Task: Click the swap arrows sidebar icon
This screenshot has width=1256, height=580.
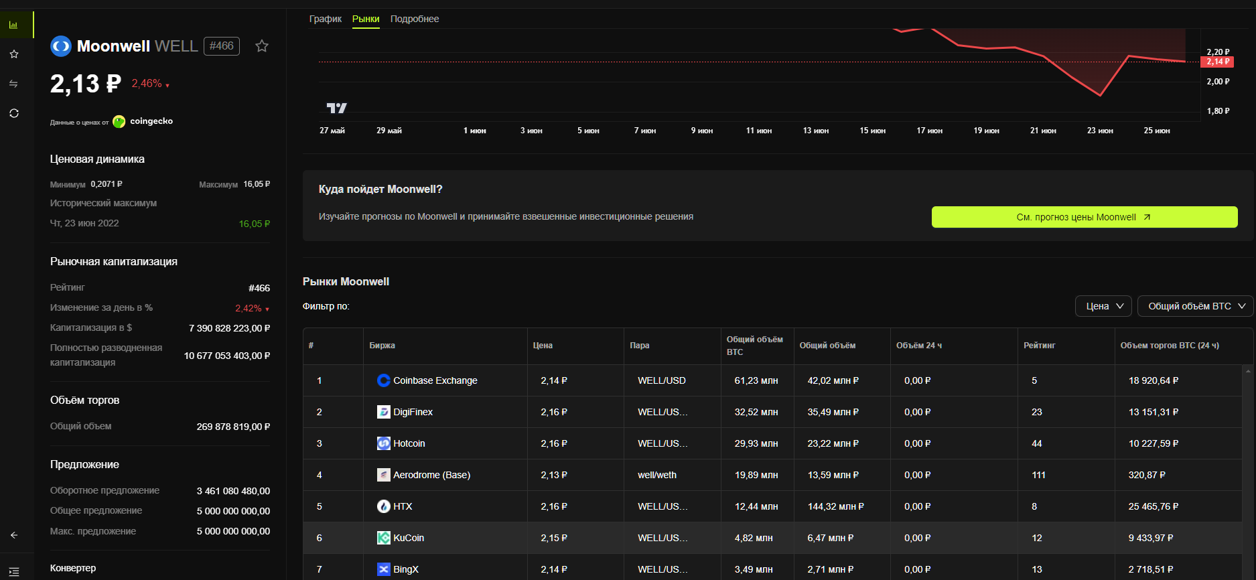Action: 13,84
